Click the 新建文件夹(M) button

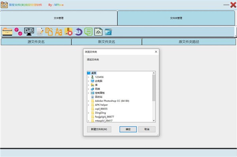click(99, 129)
